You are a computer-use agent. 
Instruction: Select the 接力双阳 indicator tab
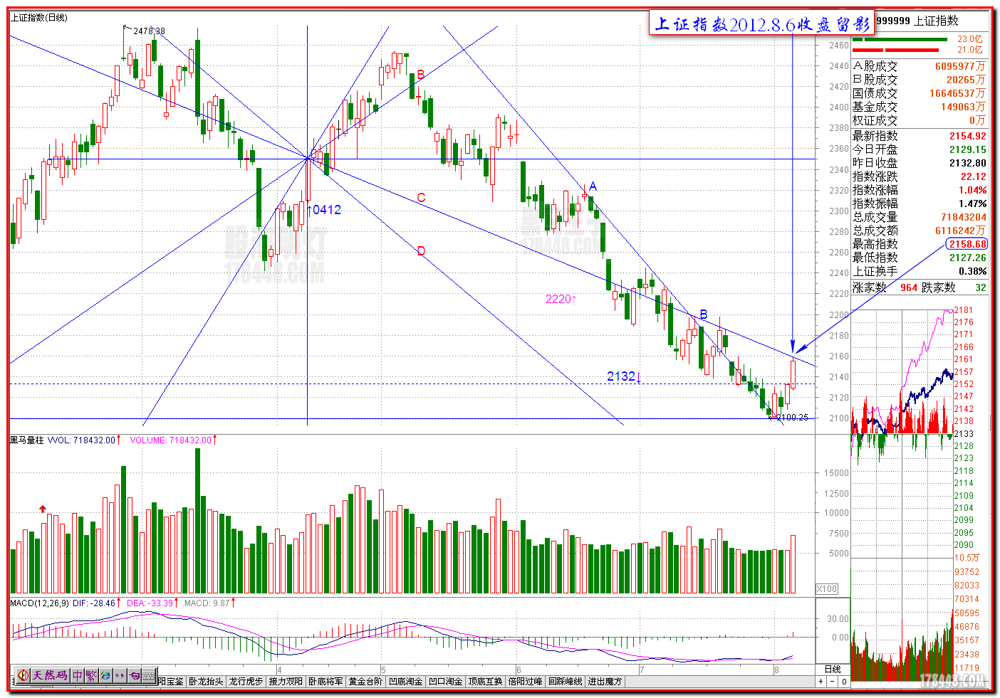pos(286,682)
